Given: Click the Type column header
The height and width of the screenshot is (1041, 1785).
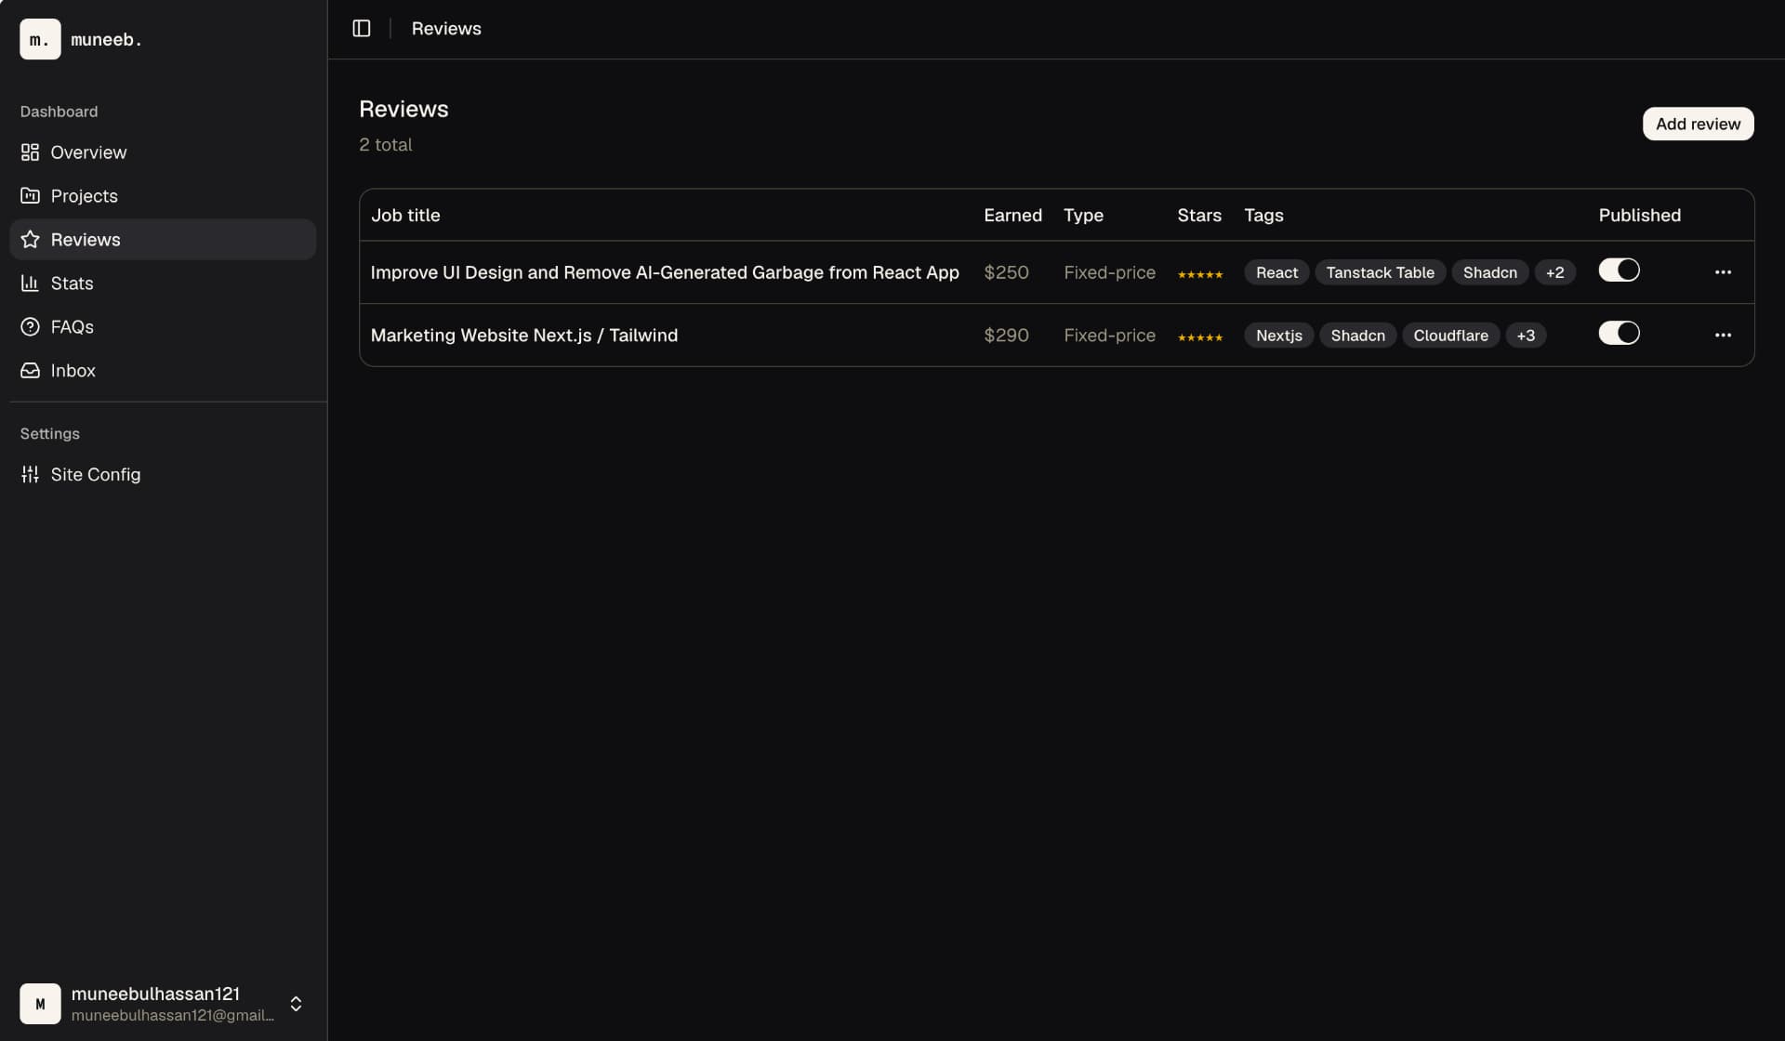Looking at the screenshot, I should pos(1083,216).
